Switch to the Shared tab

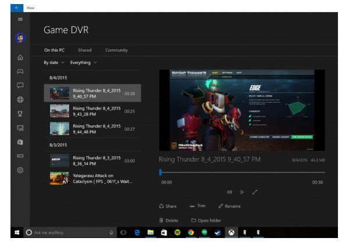[85, 50]
